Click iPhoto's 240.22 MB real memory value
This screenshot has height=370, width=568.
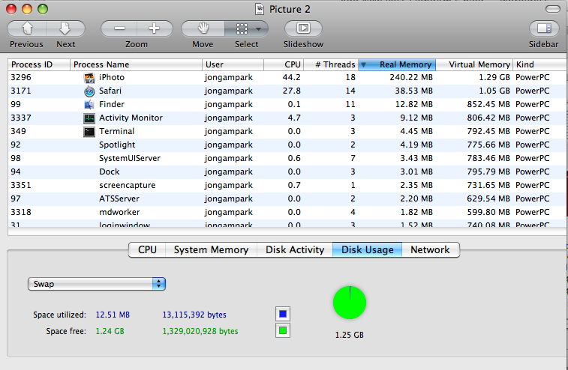411,77
